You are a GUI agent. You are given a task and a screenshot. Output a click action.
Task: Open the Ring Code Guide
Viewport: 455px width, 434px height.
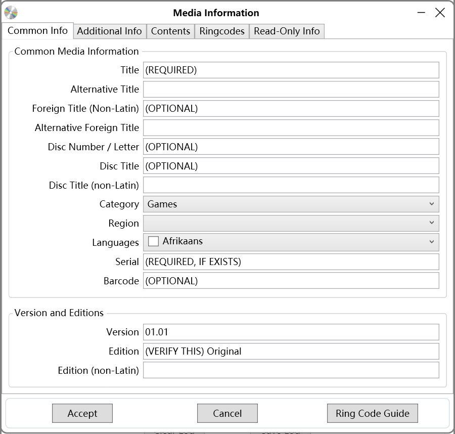[372, 413]
